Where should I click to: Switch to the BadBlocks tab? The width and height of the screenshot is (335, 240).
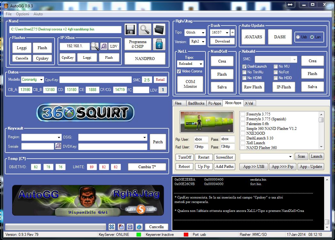pyautogui.click(x=196, y=103)
